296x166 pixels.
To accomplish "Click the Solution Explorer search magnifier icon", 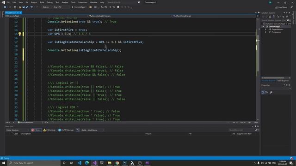I will [288, 20].
